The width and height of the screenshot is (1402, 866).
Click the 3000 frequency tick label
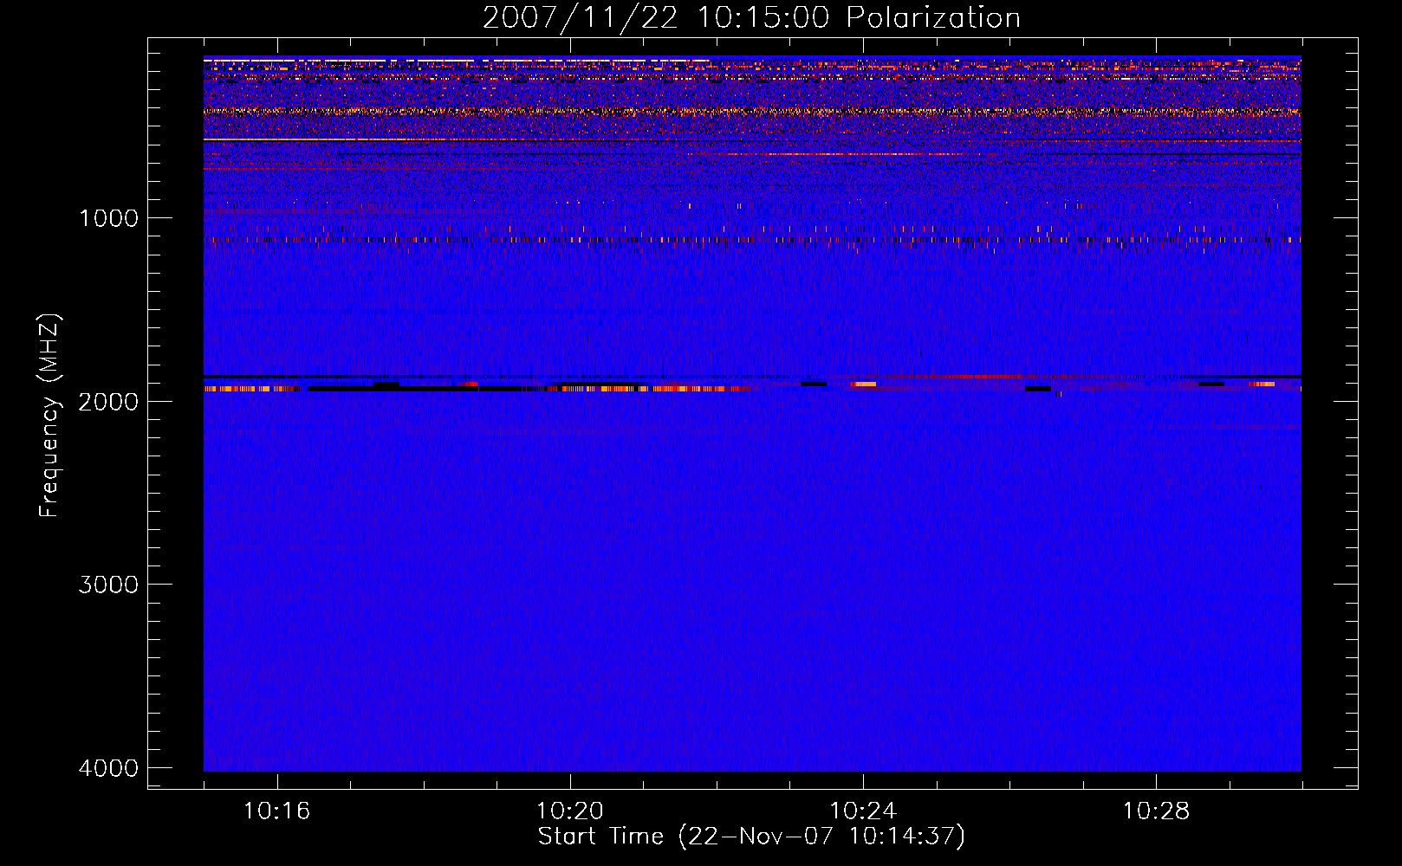[108, 585]
